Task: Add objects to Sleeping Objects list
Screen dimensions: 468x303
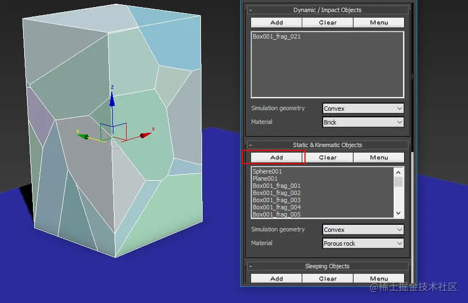Action: [276, 278]
